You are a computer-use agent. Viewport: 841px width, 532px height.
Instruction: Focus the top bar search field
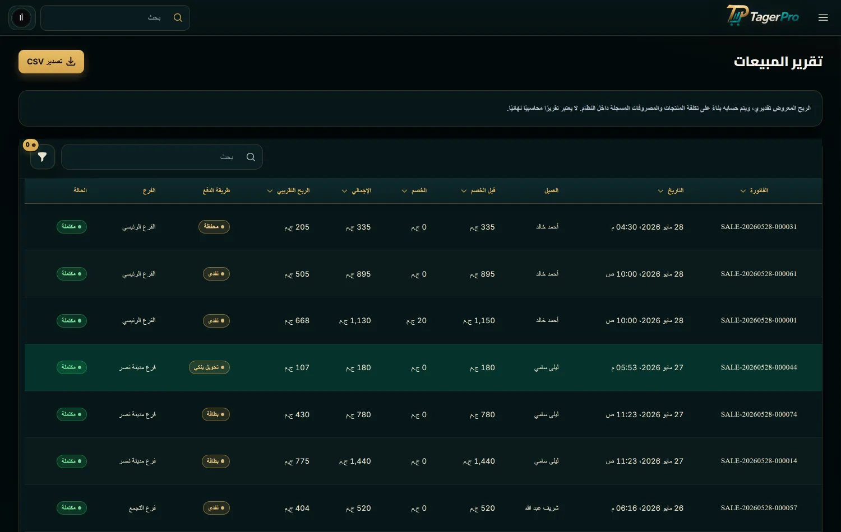(x=115, y=18)
